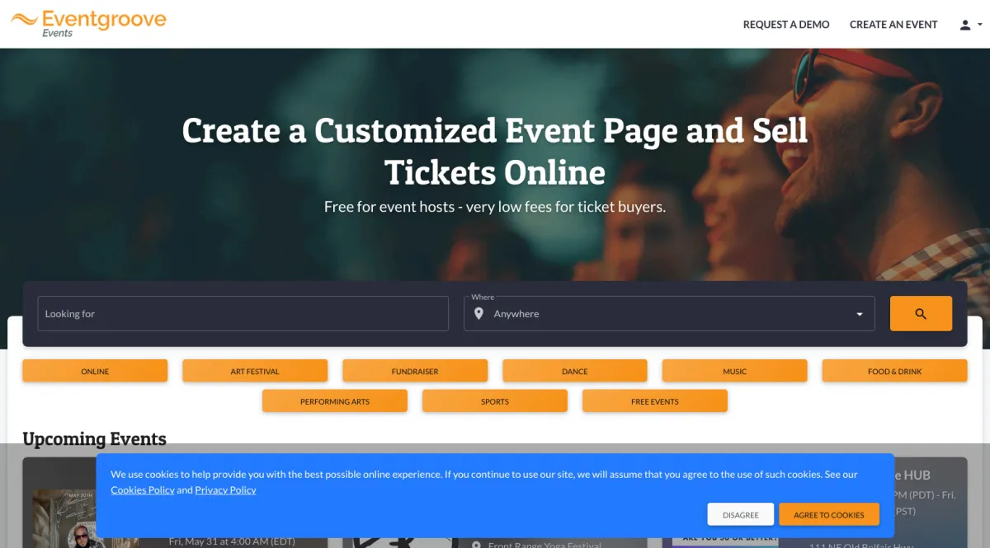Focus the Looking for search field
This screenshot has width=990, height=548.
click(243, 314)
